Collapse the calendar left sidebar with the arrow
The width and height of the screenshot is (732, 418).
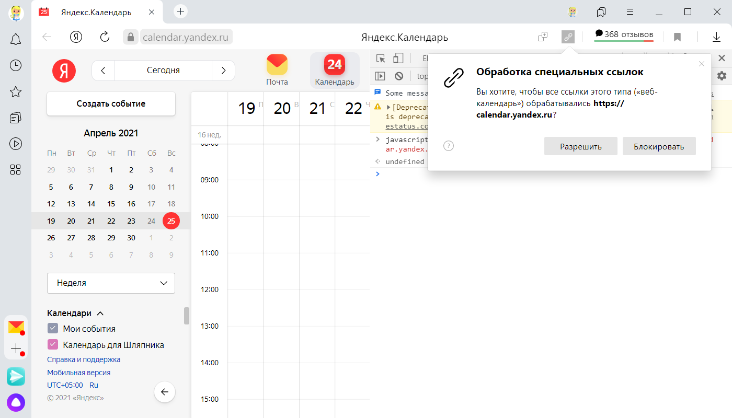pos(165,392)
